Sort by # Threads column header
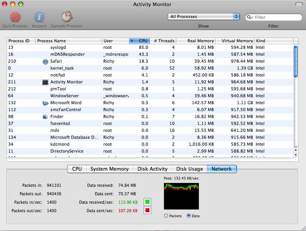Viewport: 306px width, 231px height. 163,41
